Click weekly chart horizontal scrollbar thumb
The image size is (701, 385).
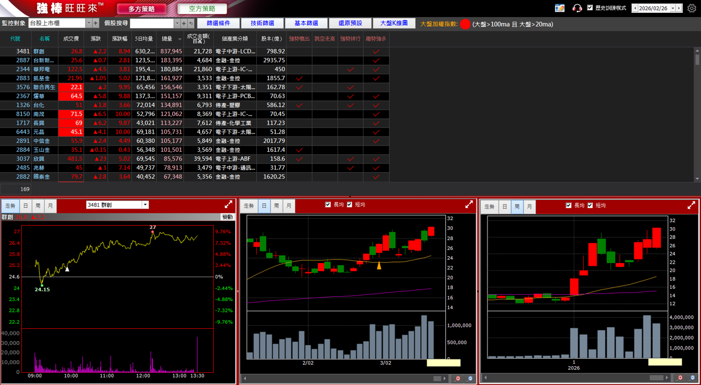pos(657,378)
